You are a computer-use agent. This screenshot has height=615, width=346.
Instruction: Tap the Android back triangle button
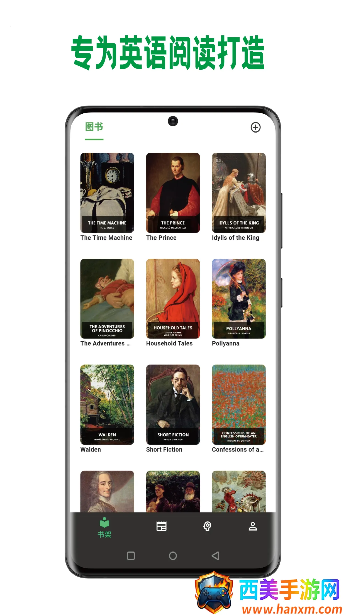[215, 556]
